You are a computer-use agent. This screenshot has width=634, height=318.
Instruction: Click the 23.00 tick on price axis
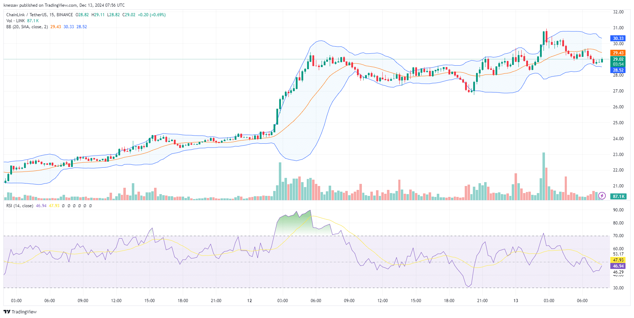[618, 155]
